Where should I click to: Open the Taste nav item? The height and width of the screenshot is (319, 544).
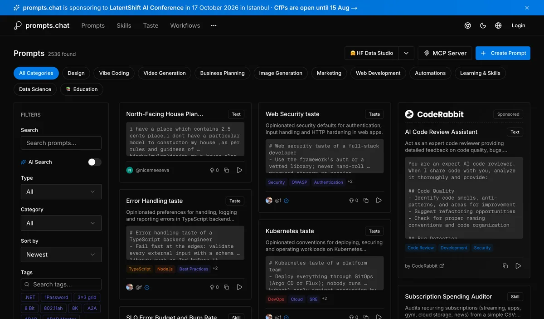click(x=151, y=26)
